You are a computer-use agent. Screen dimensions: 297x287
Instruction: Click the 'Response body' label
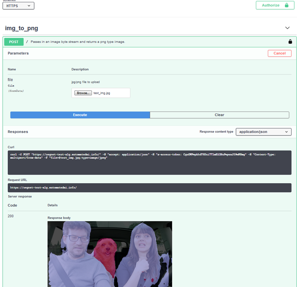pyautogui.click(x=59, y=218)
